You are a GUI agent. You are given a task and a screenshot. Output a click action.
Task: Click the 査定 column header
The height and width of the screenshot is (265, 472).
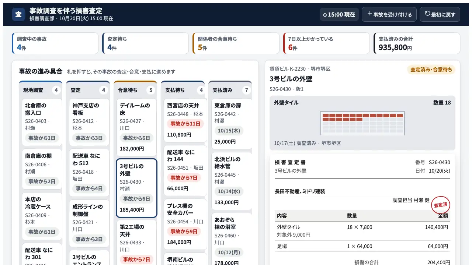tap(88, 90)
